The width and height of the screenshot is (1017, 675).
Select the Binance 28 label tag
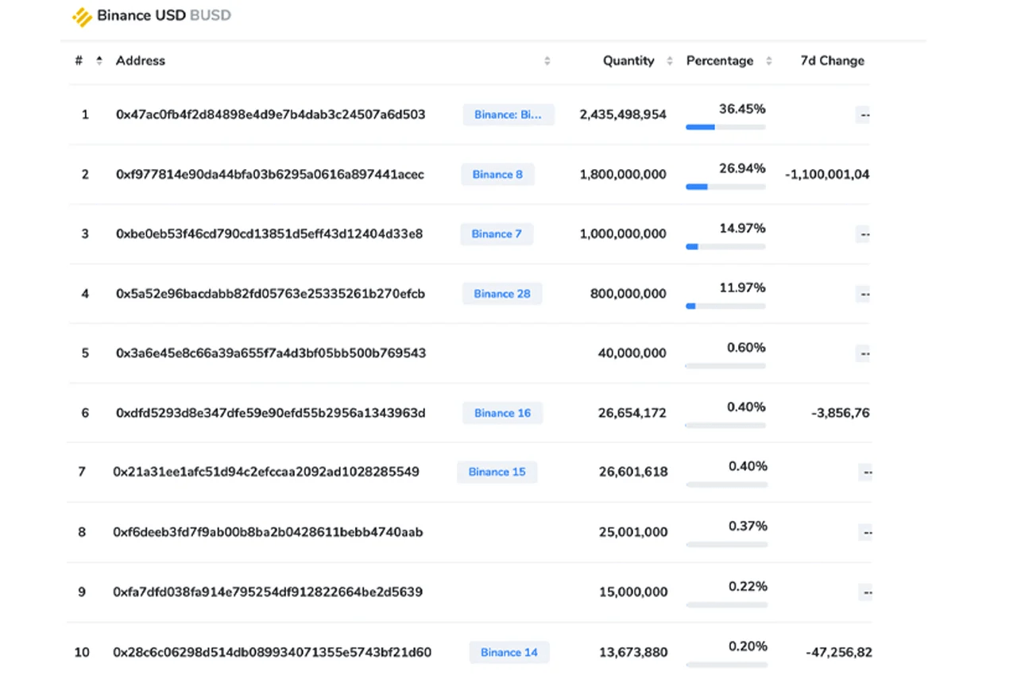502,294
